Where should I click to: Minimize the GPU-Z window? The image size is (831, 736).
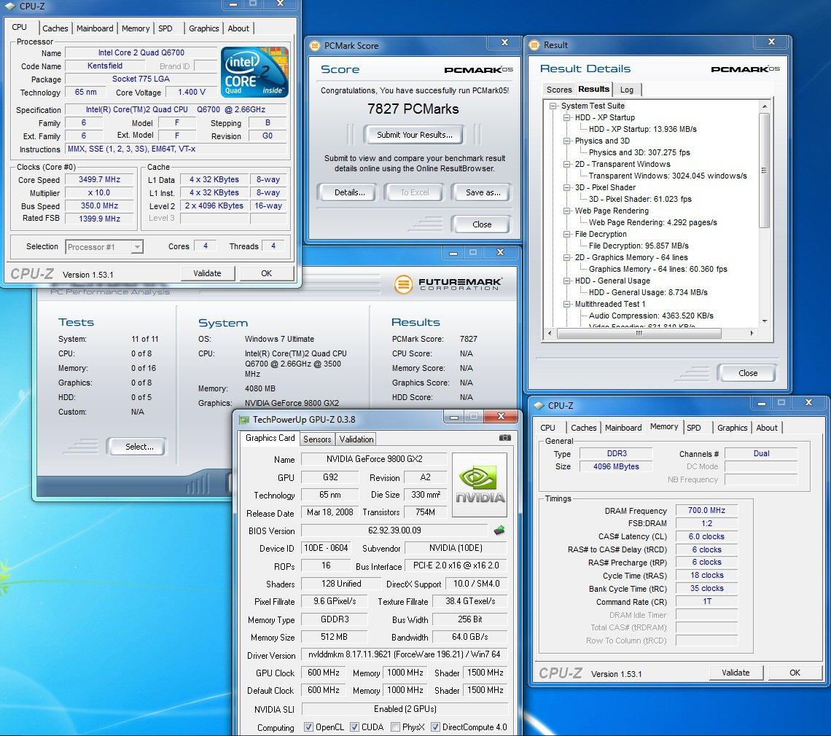[x=453, y=417]
